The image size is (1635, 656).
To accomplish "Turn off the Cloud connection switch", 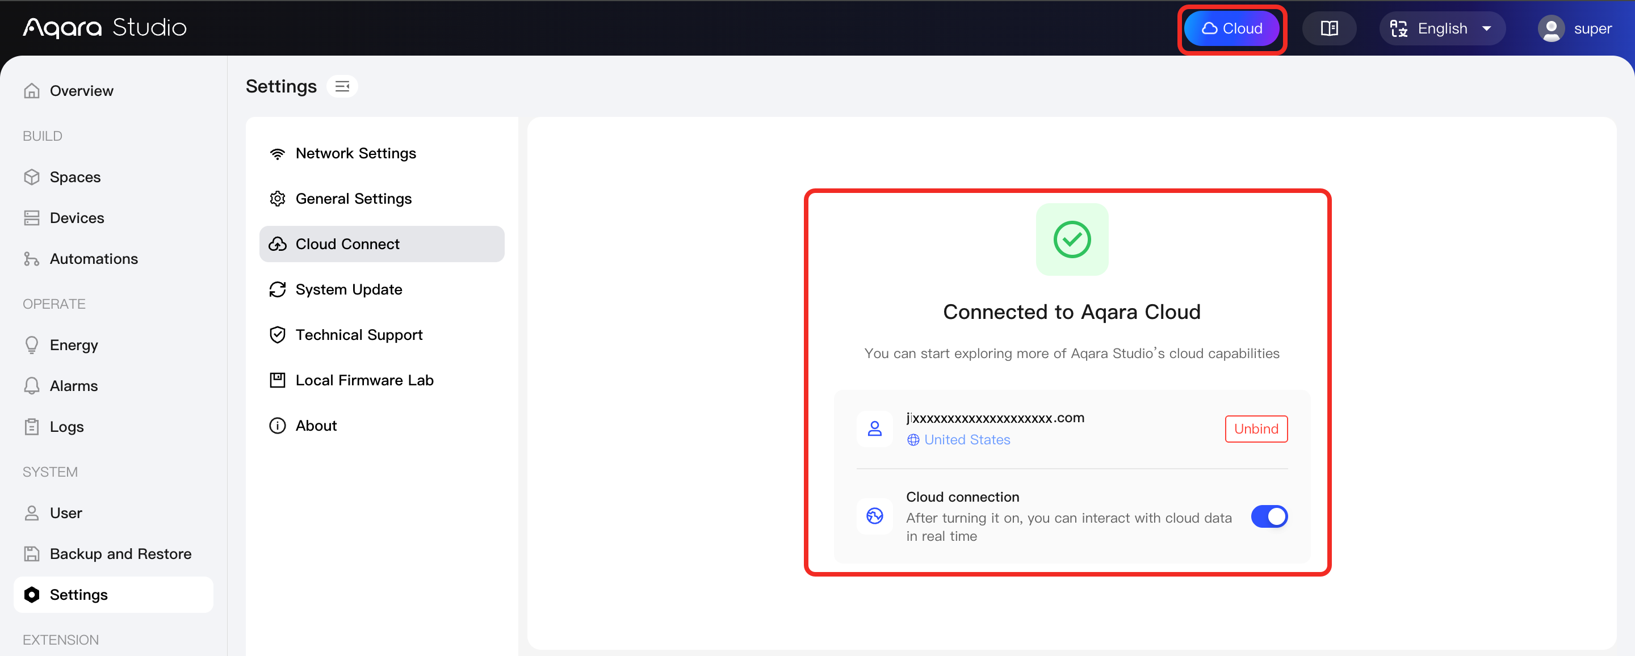I will click(x=1269, y=516).
